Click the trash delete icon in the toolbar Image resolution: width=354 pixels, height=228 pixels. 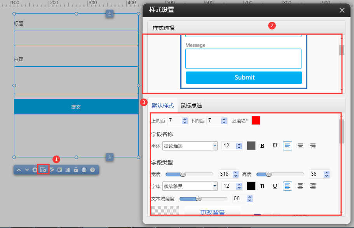[84, 170]
